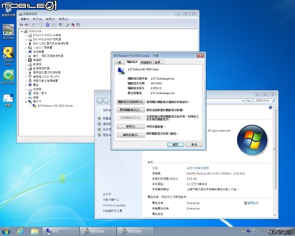Open the ESET_VC5 desktop icon
This screenshot has width=295, height=236.
(8, 77)
